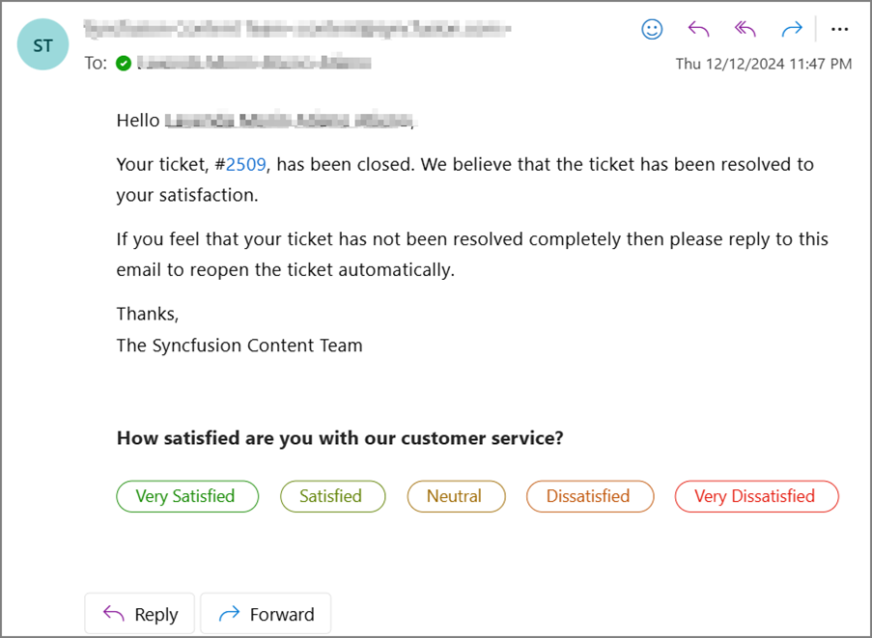The height and width of the screenshot is (638, 872).
Task: Click the smiley react icon in header
Action: pos(652,29)
